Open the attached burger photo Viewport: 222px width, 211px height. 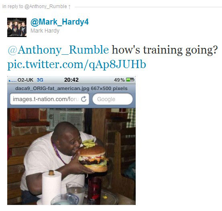(71, 156)
